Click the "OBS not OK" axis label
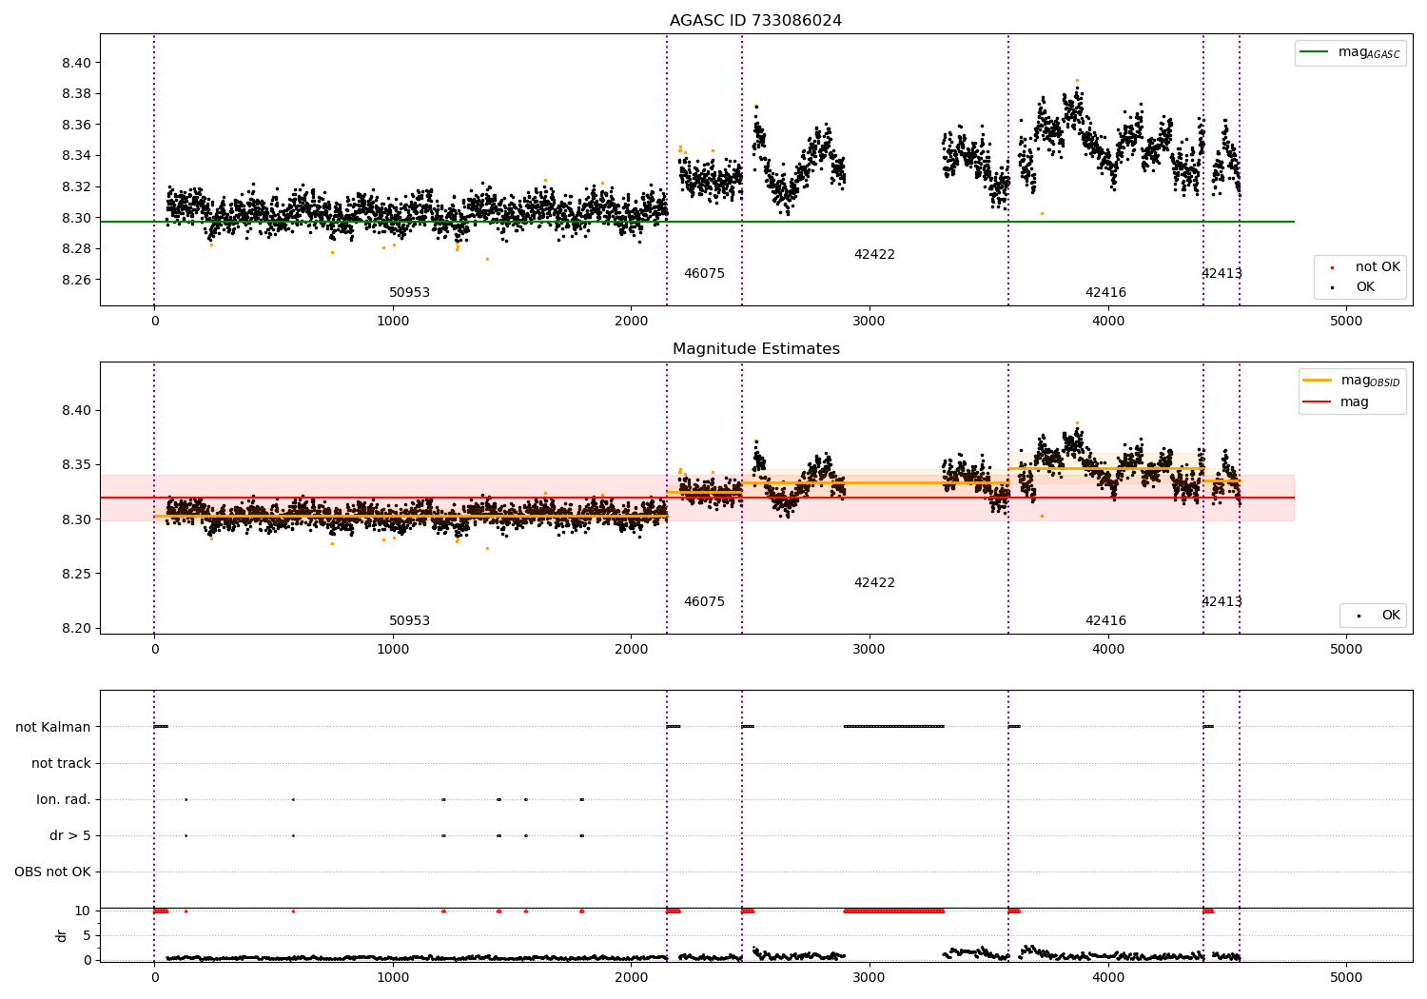Screen dimensions: 1427x999 [x=52, y=872]
